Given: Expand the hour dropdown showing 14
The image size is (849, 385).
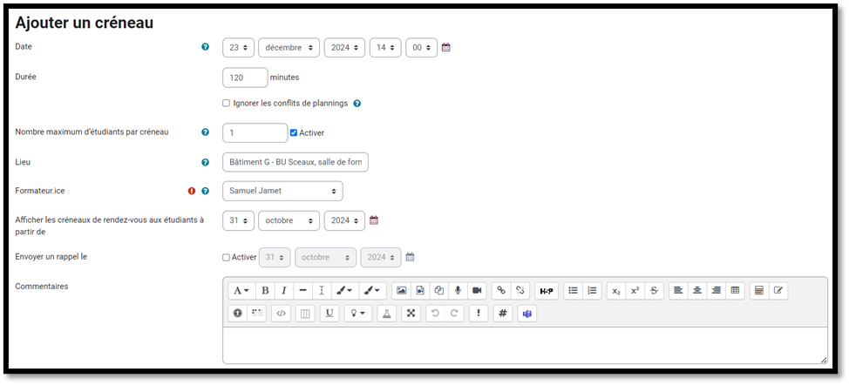Looking at the screenshot, I should (x=385, y=48).
